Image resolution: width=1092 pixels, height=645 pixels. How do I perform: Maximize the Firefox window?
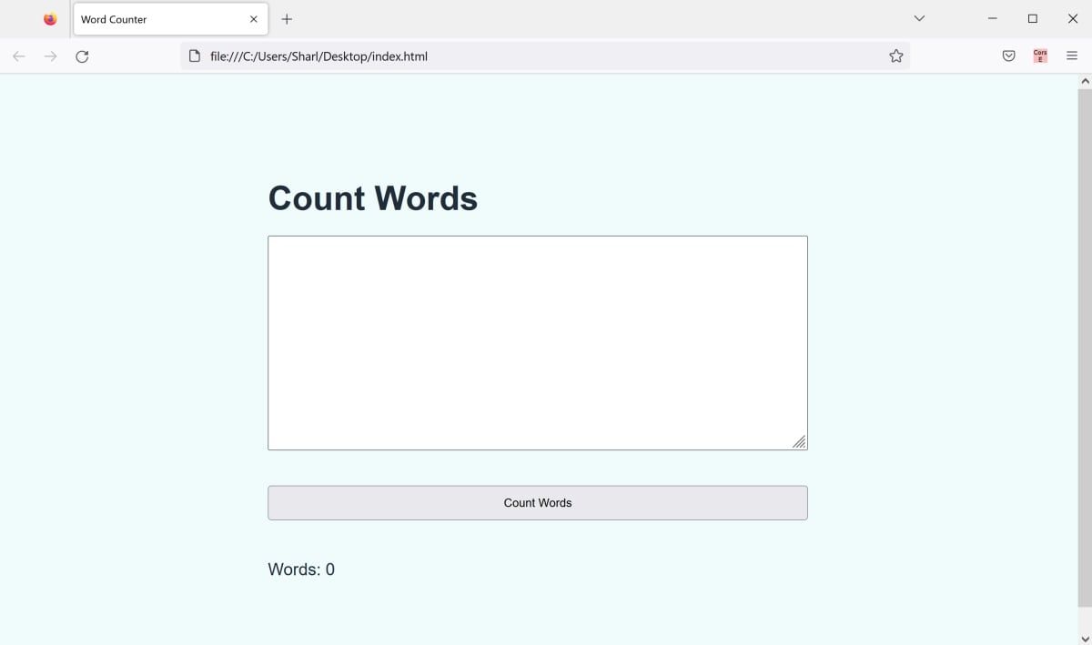coord(1032,18)
